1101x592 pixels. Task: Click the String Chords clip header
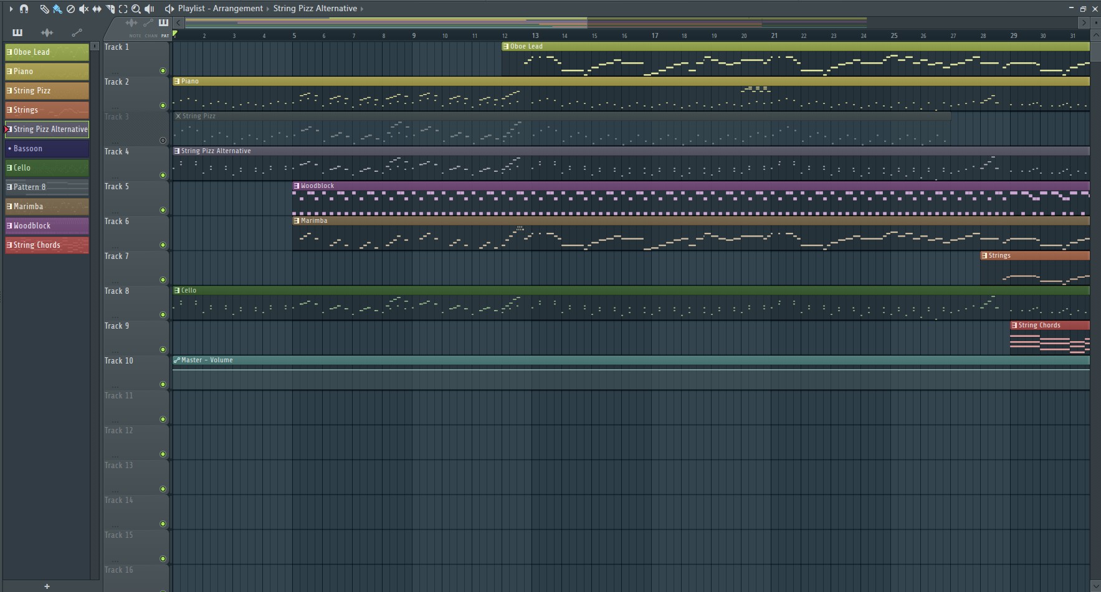coord(1050,325)
